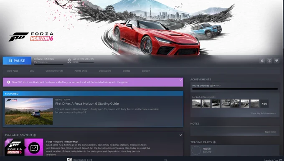Click the 1% download status in footer
Image resolution: width=284 pixels, height=161 pixels.
165,160
